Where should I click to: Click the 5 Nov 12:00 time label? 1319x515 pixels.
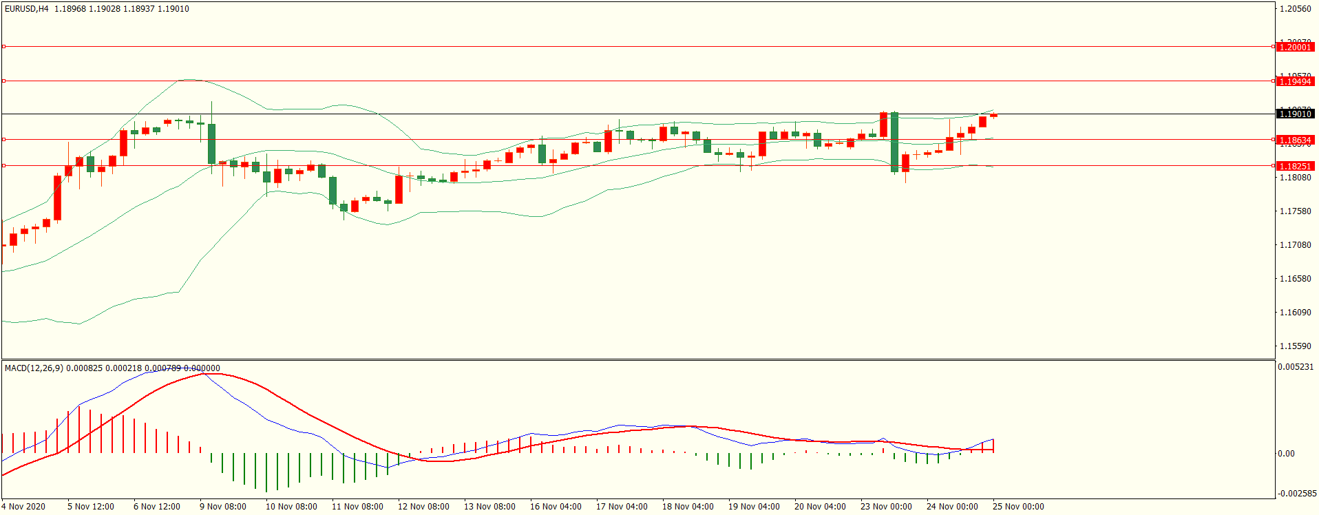pyautogui.click(x=91, y=507)
